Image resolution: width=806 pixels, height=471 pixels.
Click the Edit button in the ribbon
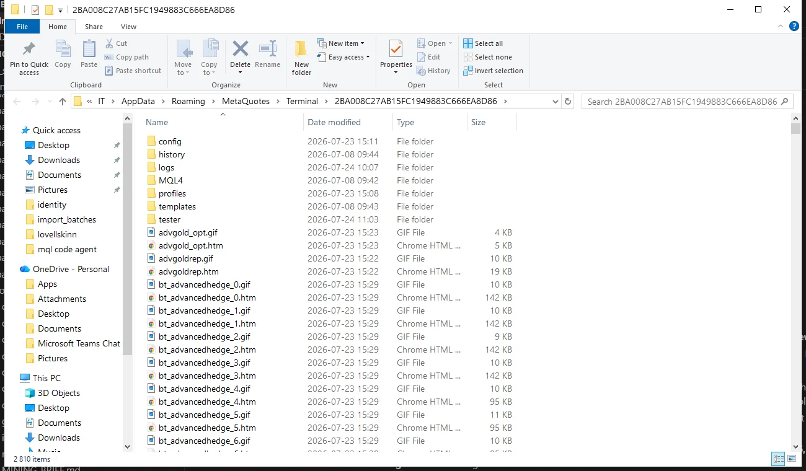(x=428, y=57)
